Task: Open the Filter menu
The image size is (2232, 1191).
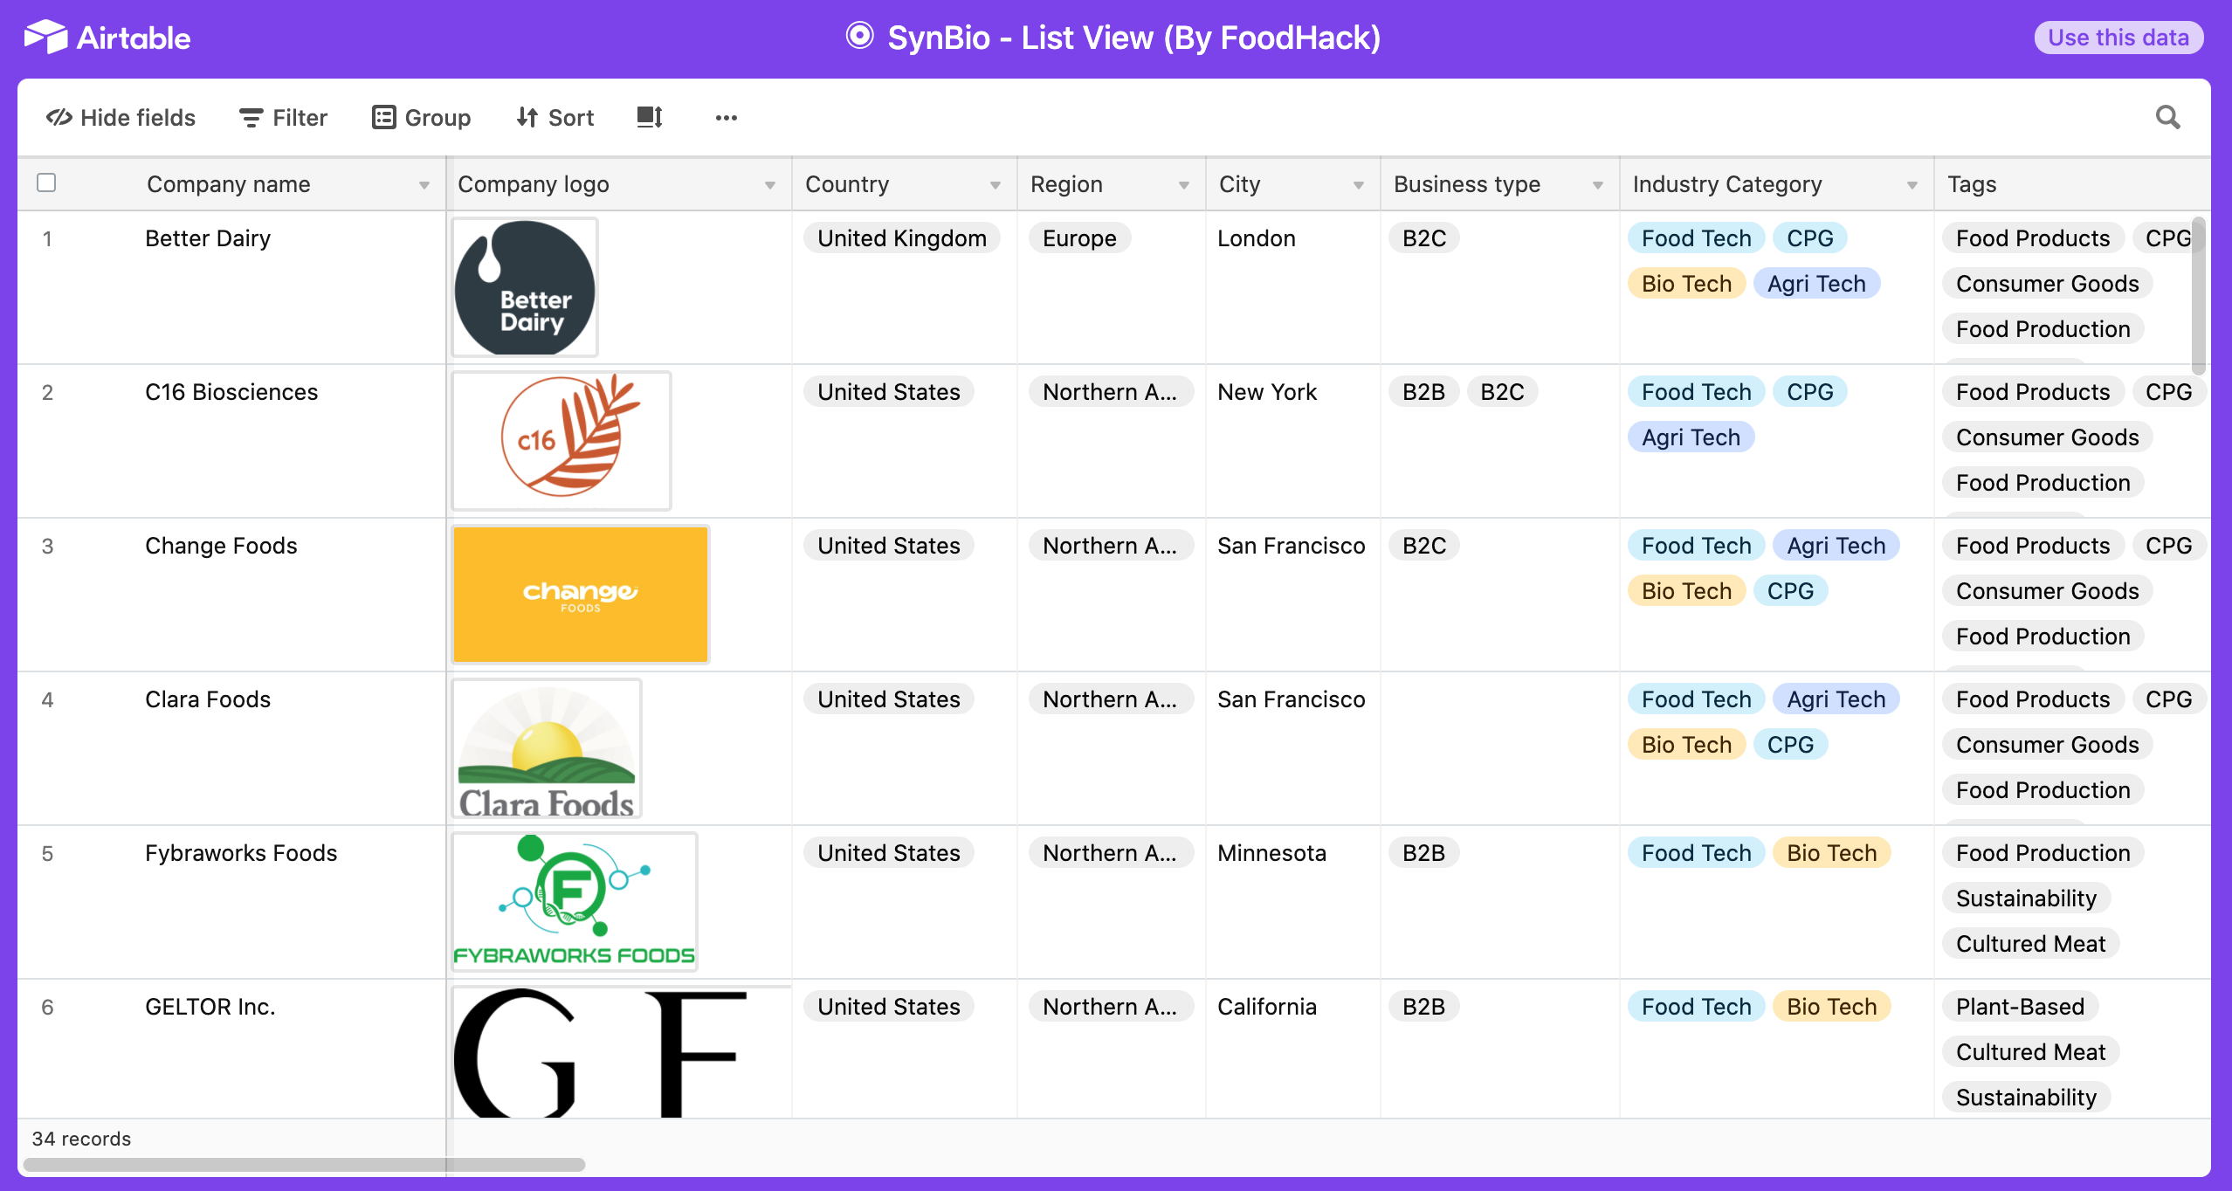Action: (283, 117)
